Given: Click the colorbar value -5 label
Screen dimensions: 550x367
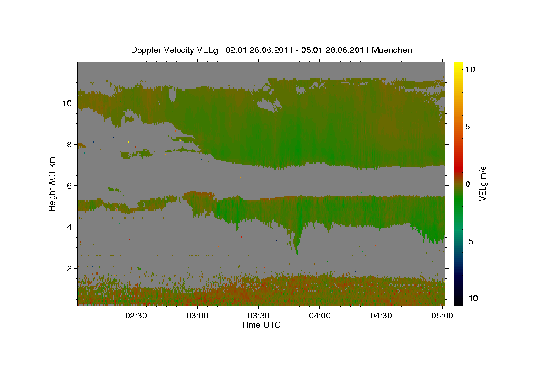Looking at the screenshot, I should pyautogui.click(x=469, y=241).
